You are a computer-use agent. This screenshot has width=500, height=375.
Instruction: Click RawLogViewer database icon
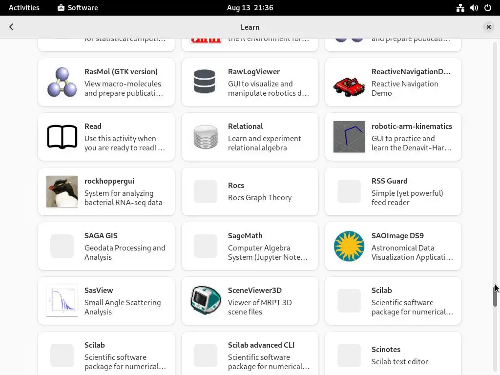tap(205, 82)
